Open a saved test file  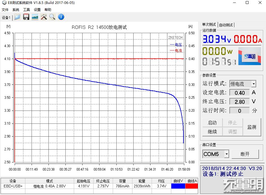[17, 17]
